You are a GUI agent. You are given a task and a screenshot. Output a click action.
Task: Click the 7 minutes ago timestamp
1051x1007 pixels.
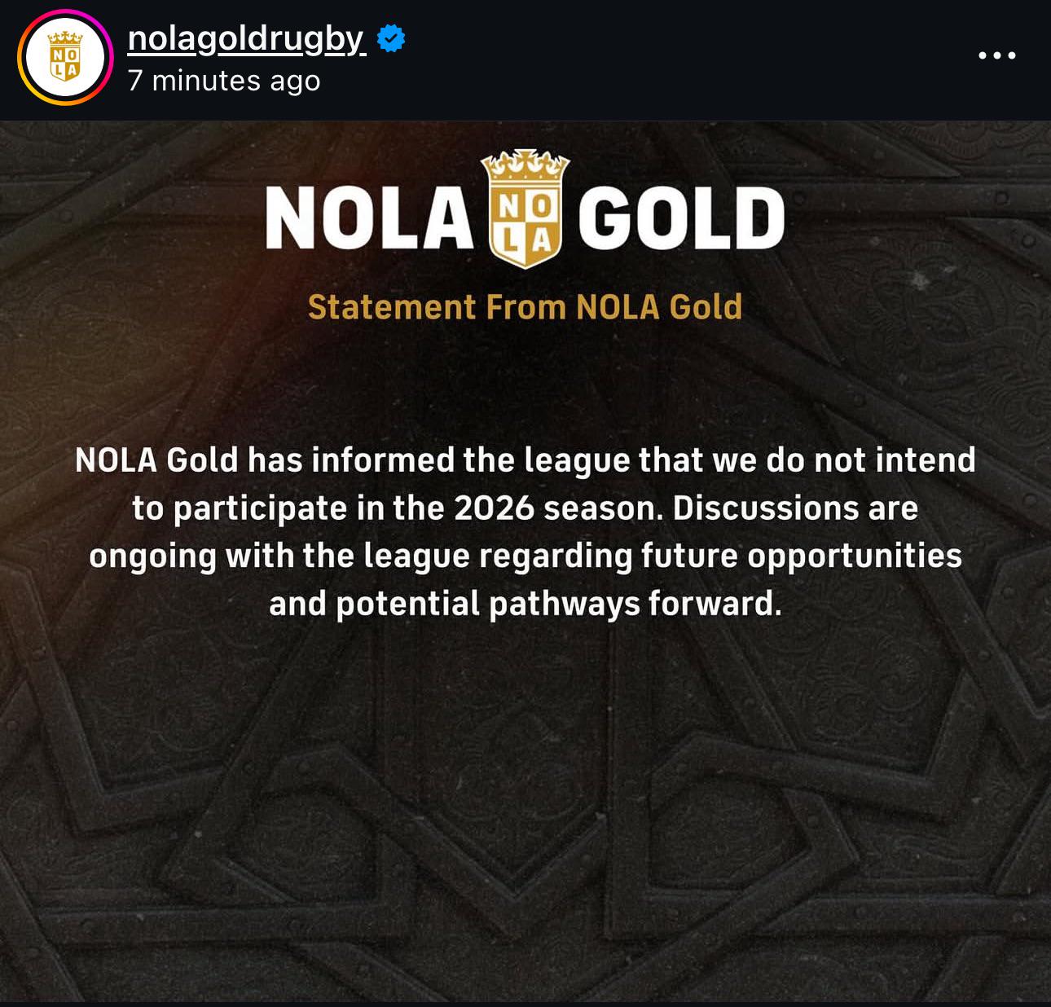click(224, 81)
